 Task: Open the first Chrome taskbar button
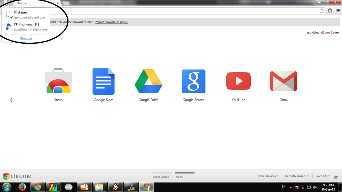click(x=38, y=187)
